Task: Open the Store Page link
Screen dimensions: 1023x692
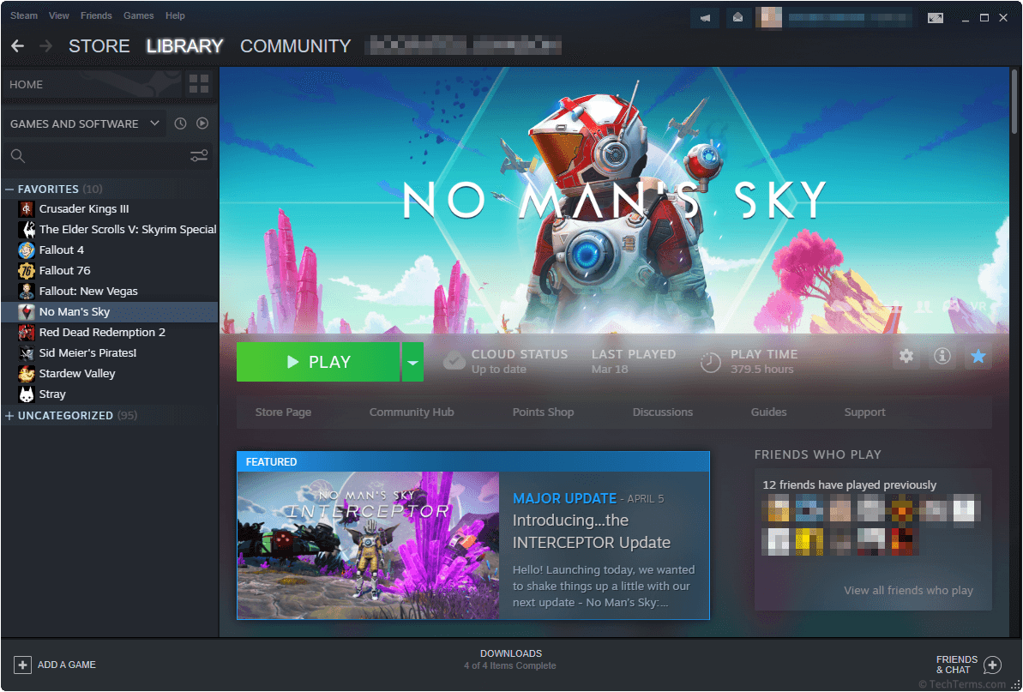Action: [x=283, y=412]
